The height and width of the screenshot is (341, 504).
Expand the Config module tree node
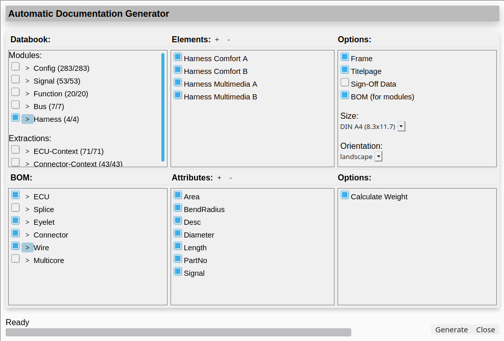[x=28, y=68]
